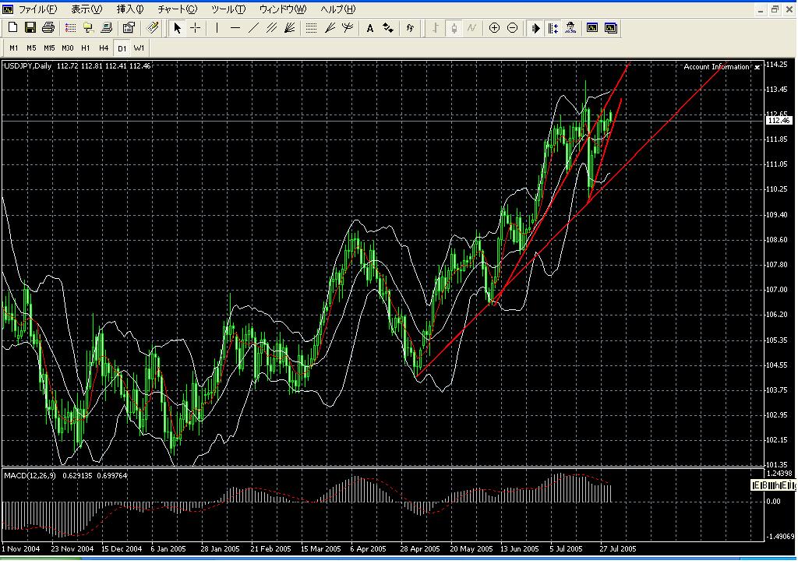Activate the text label 'A' tool
The image size is (798, 578).
coord(369,28)
